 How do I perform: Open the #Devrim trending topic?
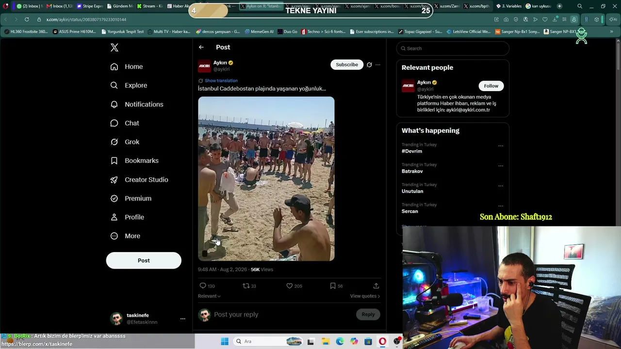pos(412,151)
